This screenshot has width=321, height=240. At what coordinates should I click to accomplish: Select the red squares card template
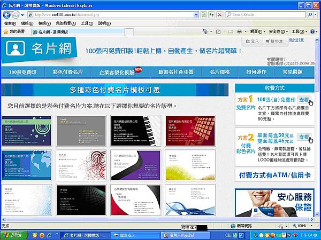[x=190, y=131]
